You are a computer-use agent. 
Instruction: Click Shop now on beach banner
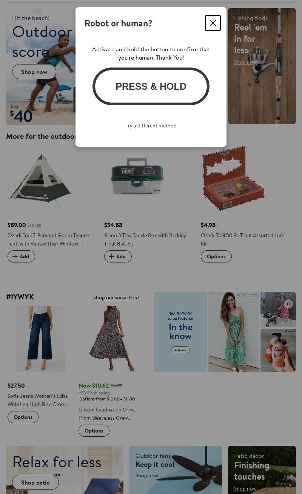pyautogui.click(x=34, y=72)
